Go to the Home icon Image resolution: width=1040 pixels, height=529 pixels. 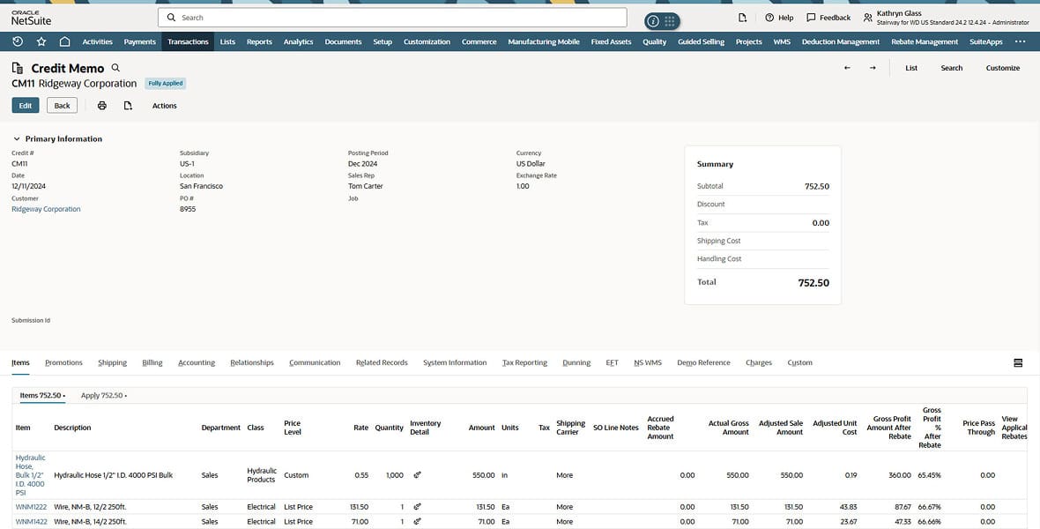click(63, 41)
